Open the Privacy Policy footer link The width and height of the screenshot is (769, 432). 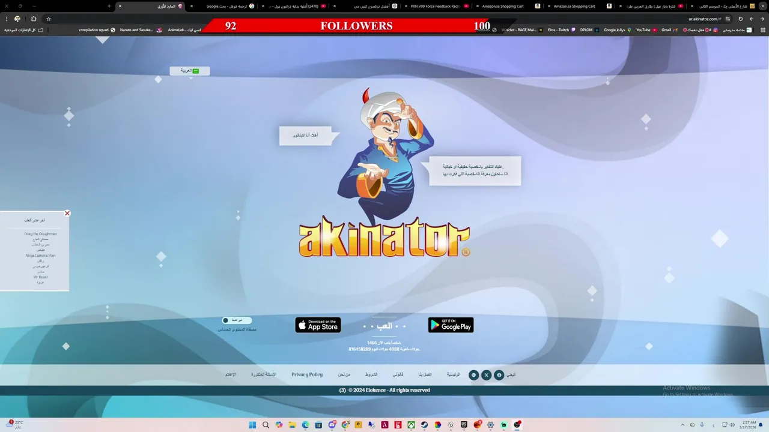(307, 374)
